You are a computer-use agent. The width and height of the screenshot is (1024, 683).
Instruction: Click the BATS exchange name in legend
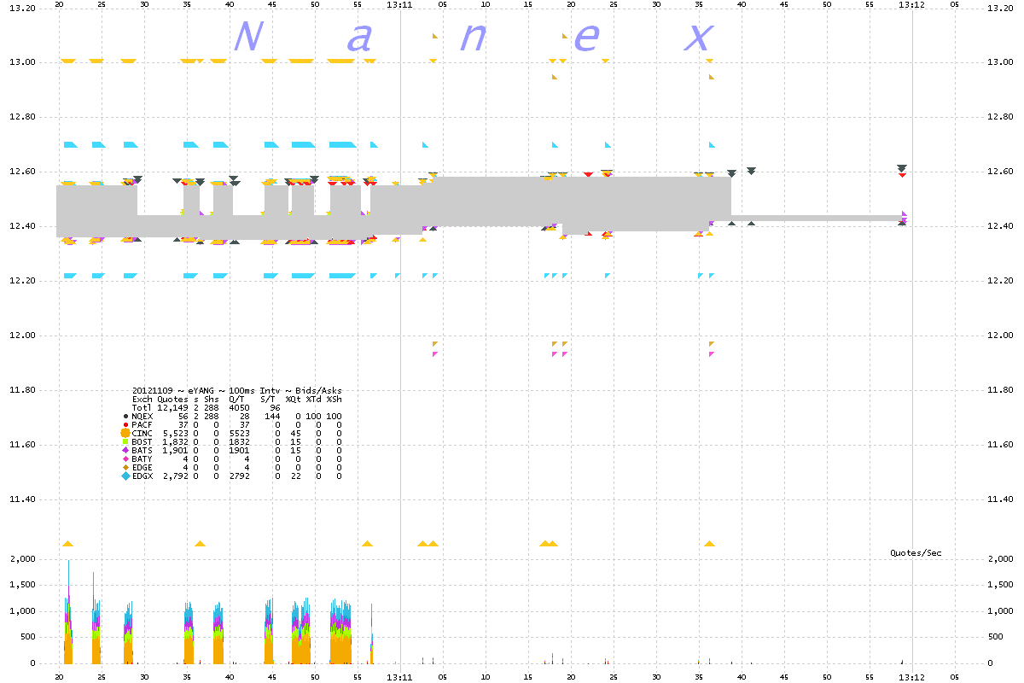coord(142,451)
